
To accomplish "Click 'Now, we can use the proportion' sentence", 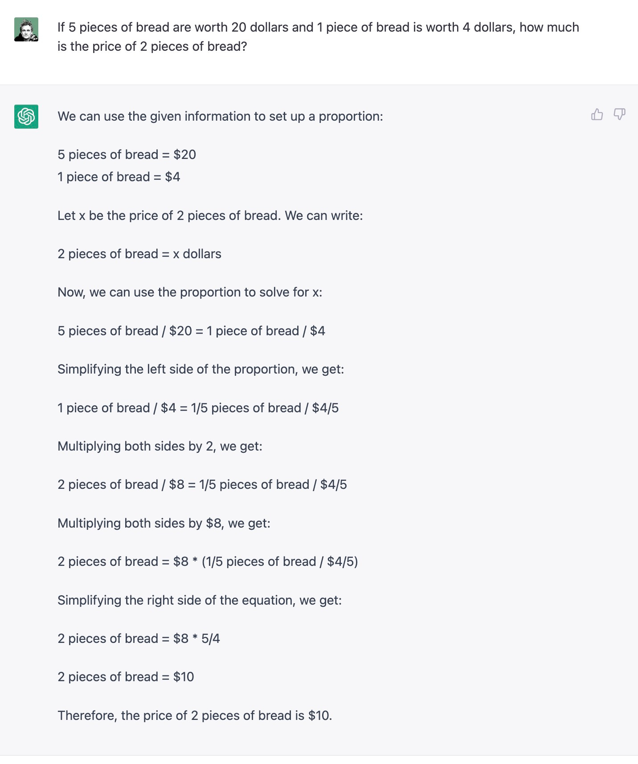I will pos(190,292).
